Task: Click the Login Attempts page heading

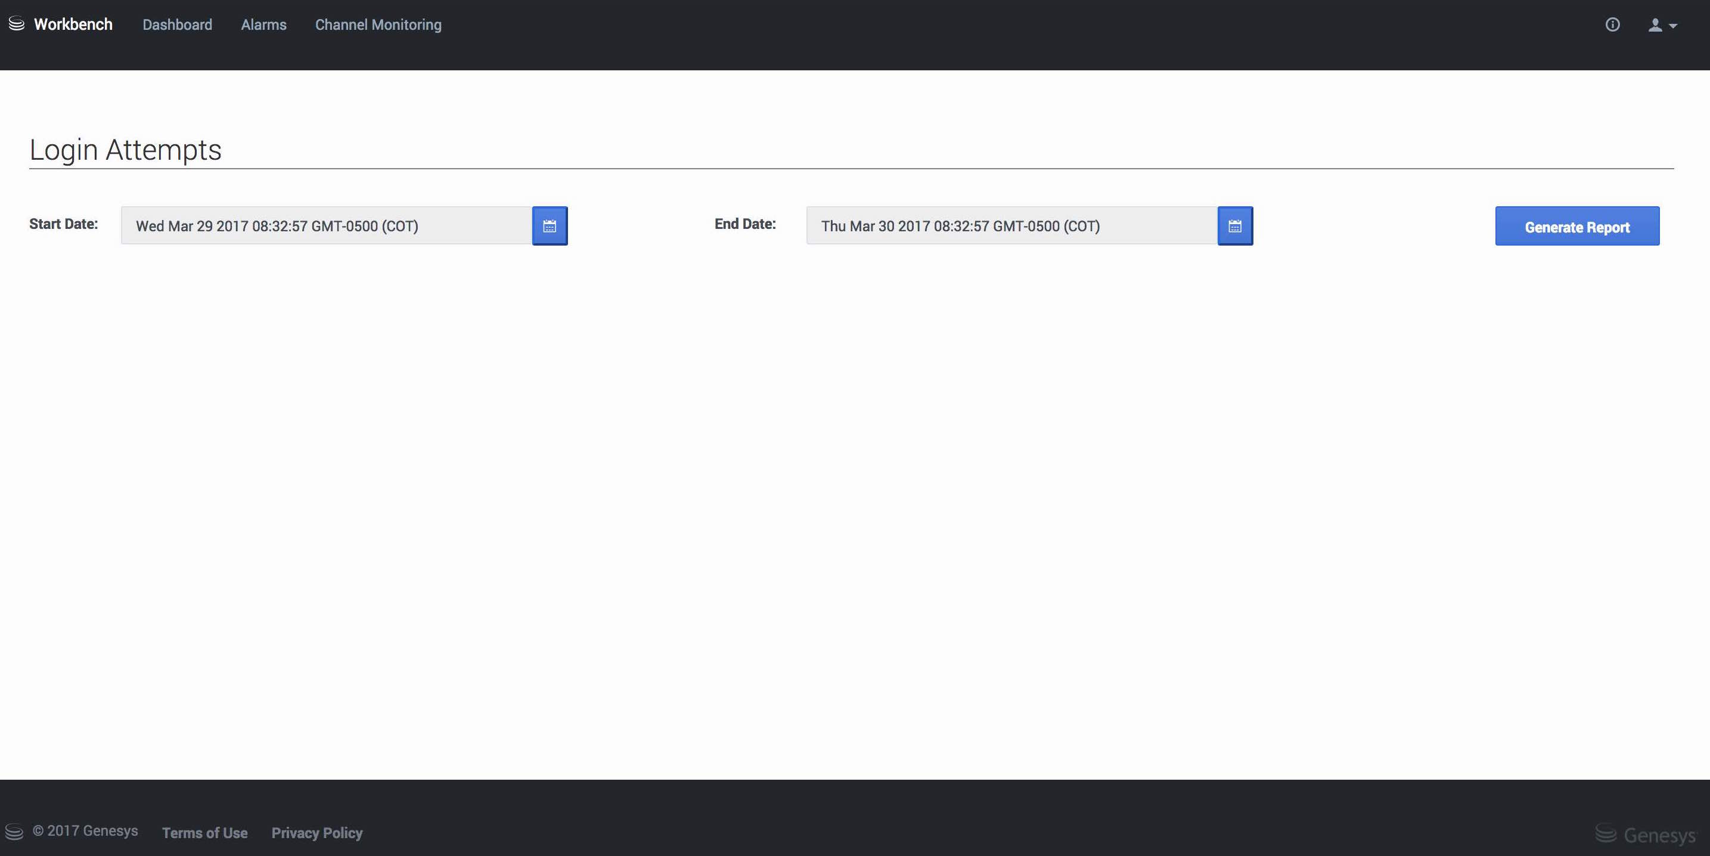Action: [125, 150]
